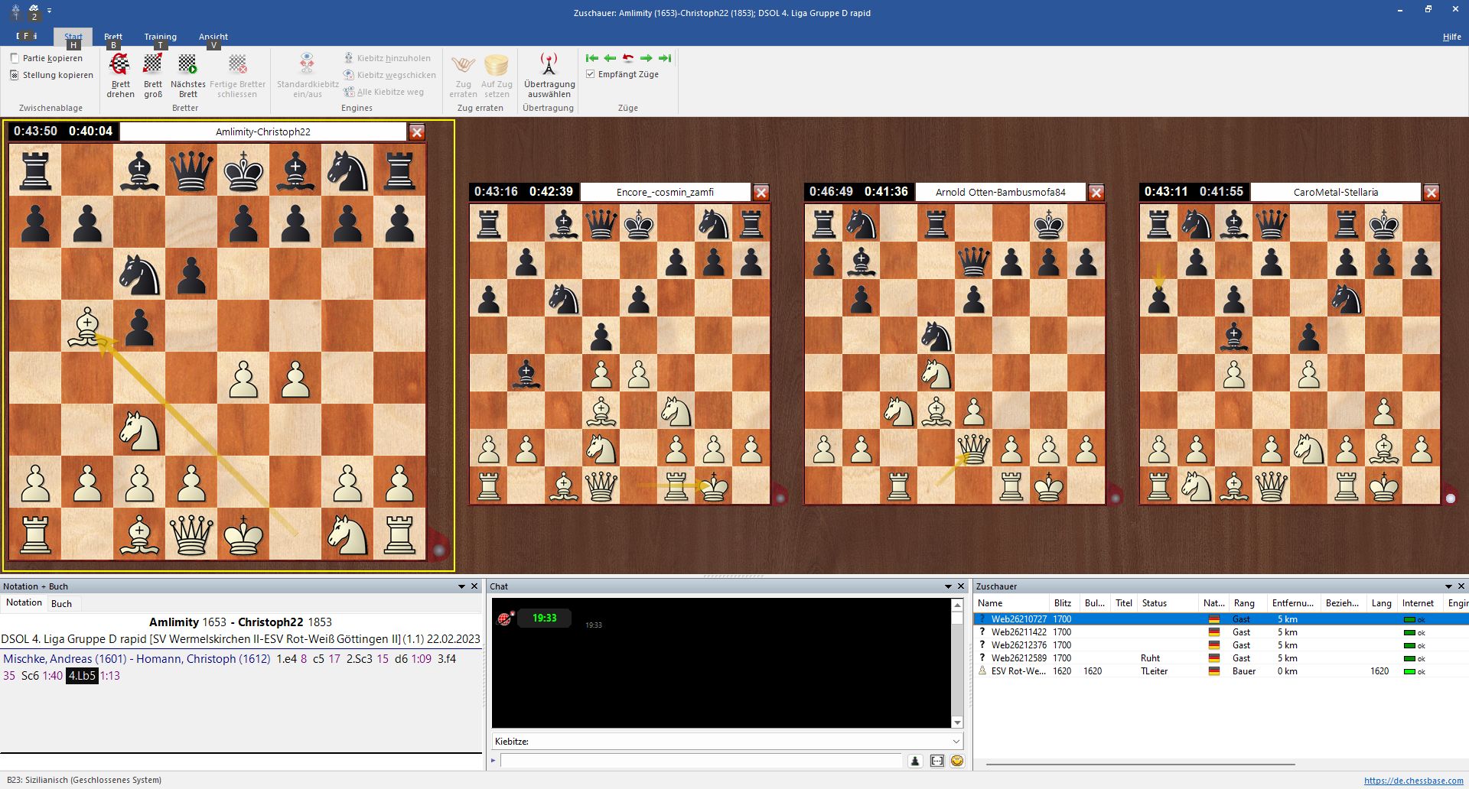
Task: Open the Zuschauer panel dropdown arrow
Action: click(1448, 586)
